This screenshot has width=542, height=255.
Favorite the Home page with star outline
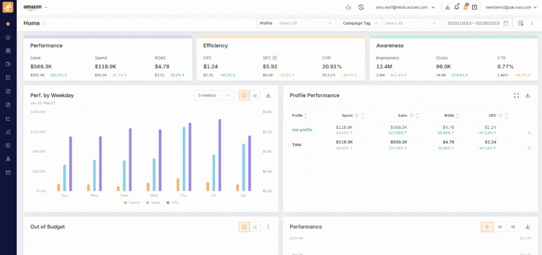coord(44,23)
